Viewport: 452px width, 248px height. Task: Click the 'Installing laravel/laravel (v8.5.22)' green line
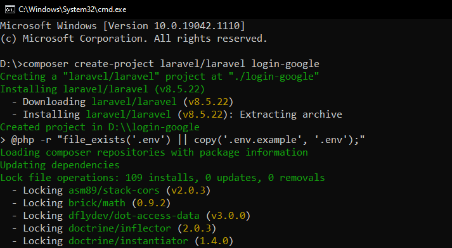[102, 89]
